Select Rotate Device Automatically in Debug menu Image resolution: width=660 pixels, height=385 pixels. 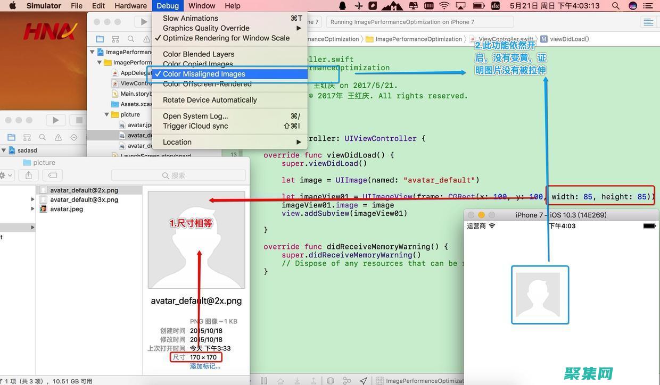click(x=209, y=99)
